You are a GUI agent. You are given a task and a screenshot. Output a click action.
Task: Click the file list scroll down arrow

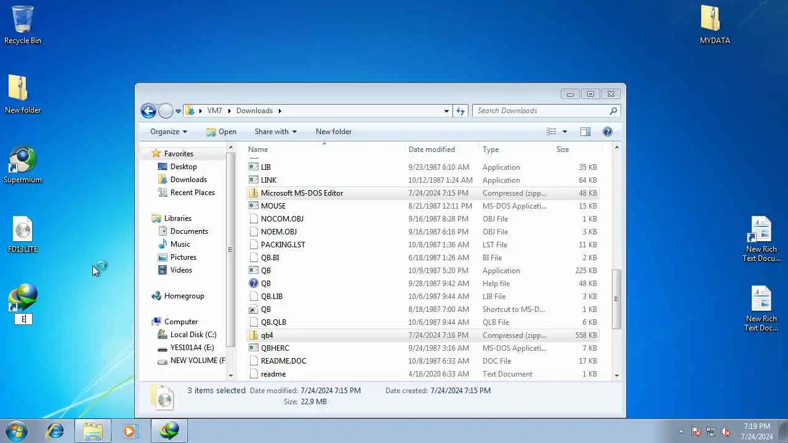(x=616, y=375)
